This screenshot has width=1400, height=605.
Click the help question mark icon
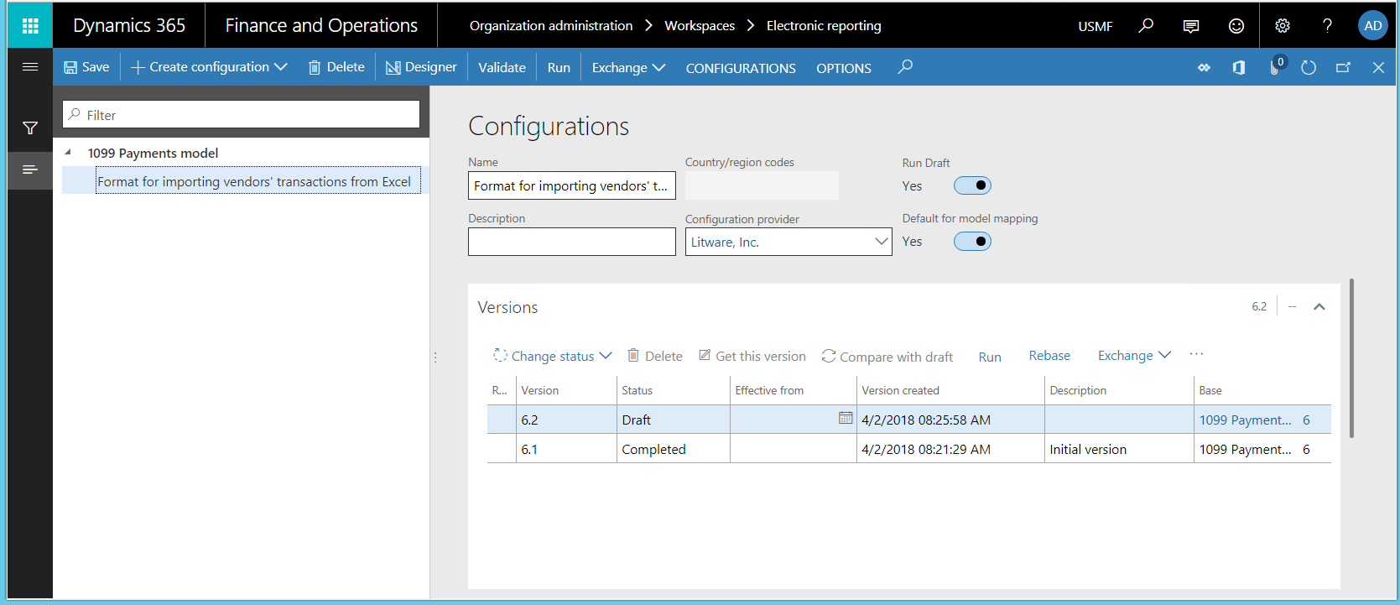tap(1327, 26)
